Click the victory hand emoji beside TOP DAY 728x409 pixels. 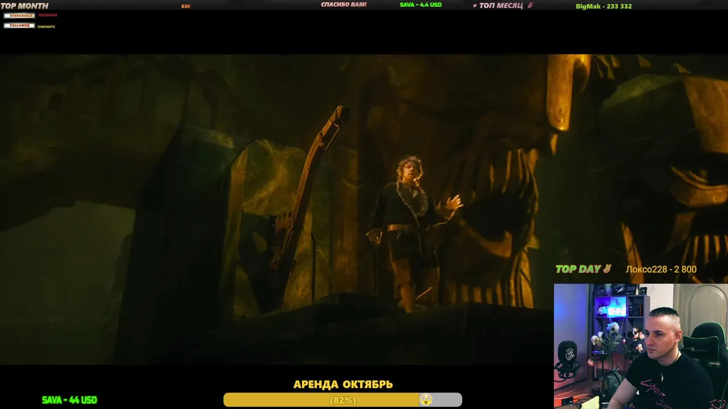pyautogui.click(x=607, y=269)
